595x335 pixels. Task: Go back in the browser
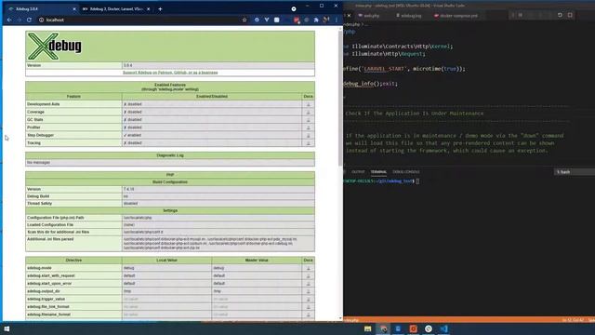(9, 20)
